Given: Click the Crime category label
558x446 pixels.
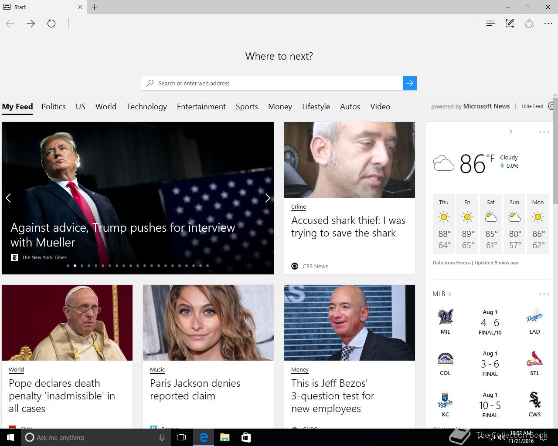Looking at the screenshot, I should tap(299, 207).
